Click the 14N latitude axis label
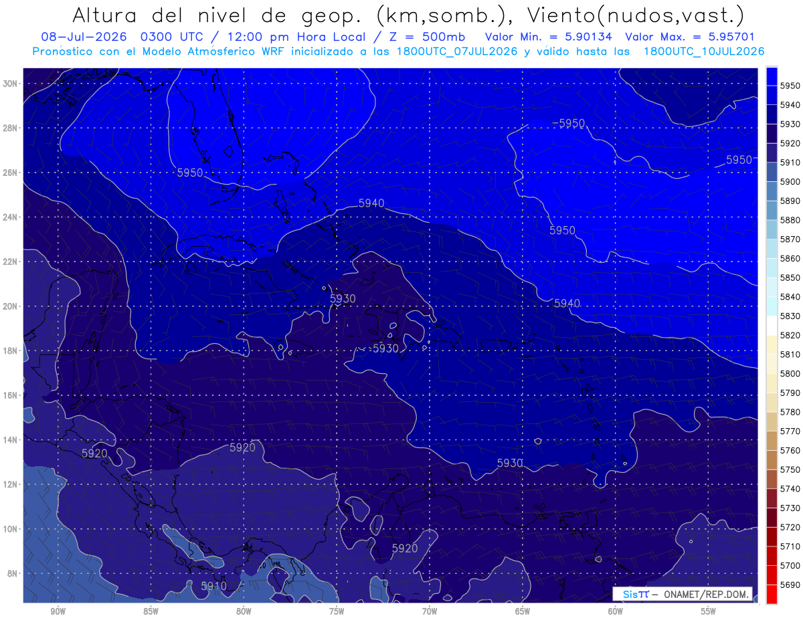803x620 pixels. [x=11, y=439]
